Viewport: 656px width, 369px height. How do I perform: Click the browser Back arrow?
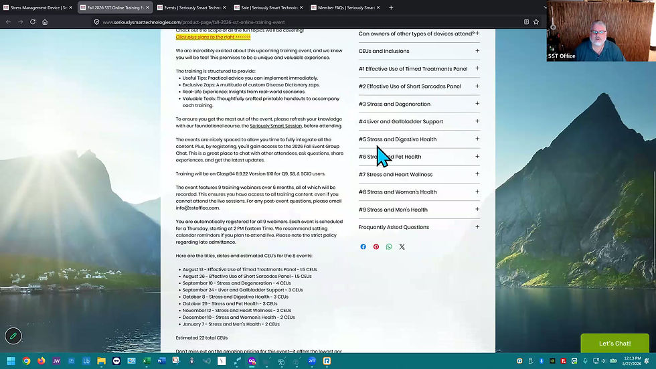click(x=8, y=21)
